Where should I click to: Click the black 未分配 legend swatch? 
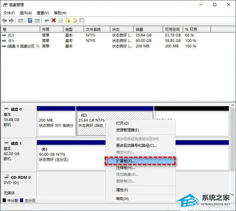(x=4, y=200)
